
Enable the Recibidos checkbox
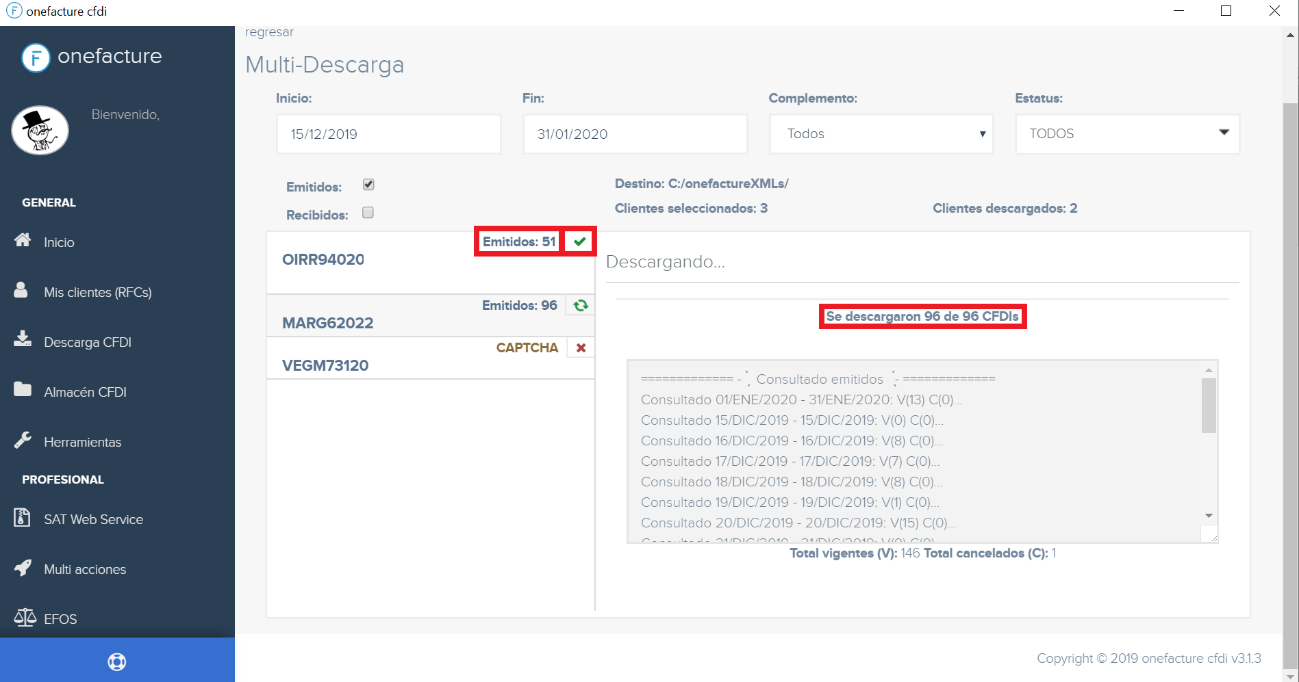coord(368,213)
